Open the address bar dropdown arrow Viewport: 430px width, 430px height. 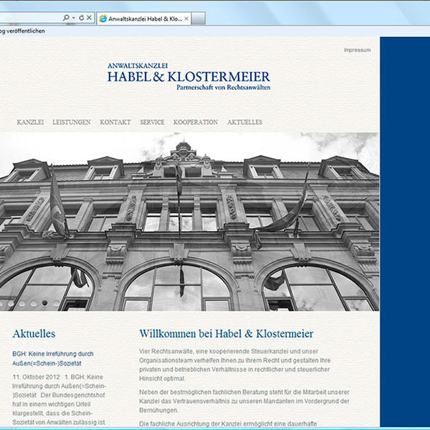(74, 17)
